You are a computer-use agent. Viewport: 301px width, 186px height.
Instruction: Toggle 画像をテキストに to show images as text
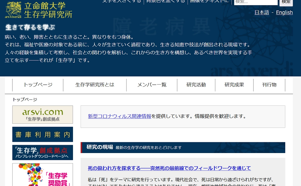pyautogui.click(x=209, y=1)
